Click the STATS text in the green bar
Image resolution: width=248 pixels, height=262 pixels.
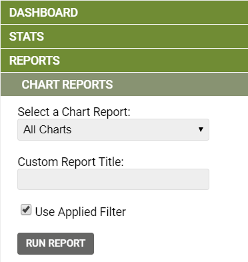(x=27, y=37)
